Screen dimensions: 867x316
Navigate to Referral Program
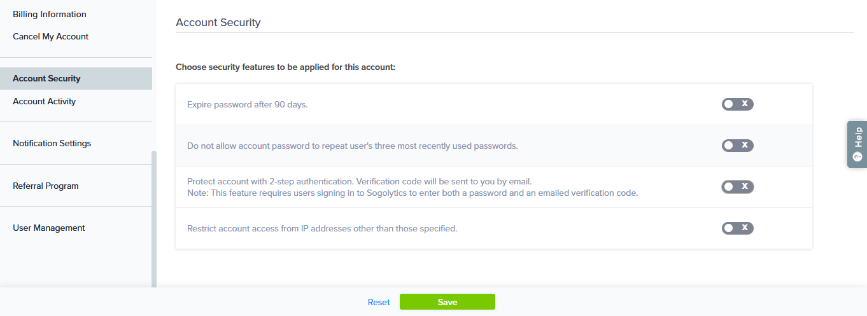click(x=46, y=186)
